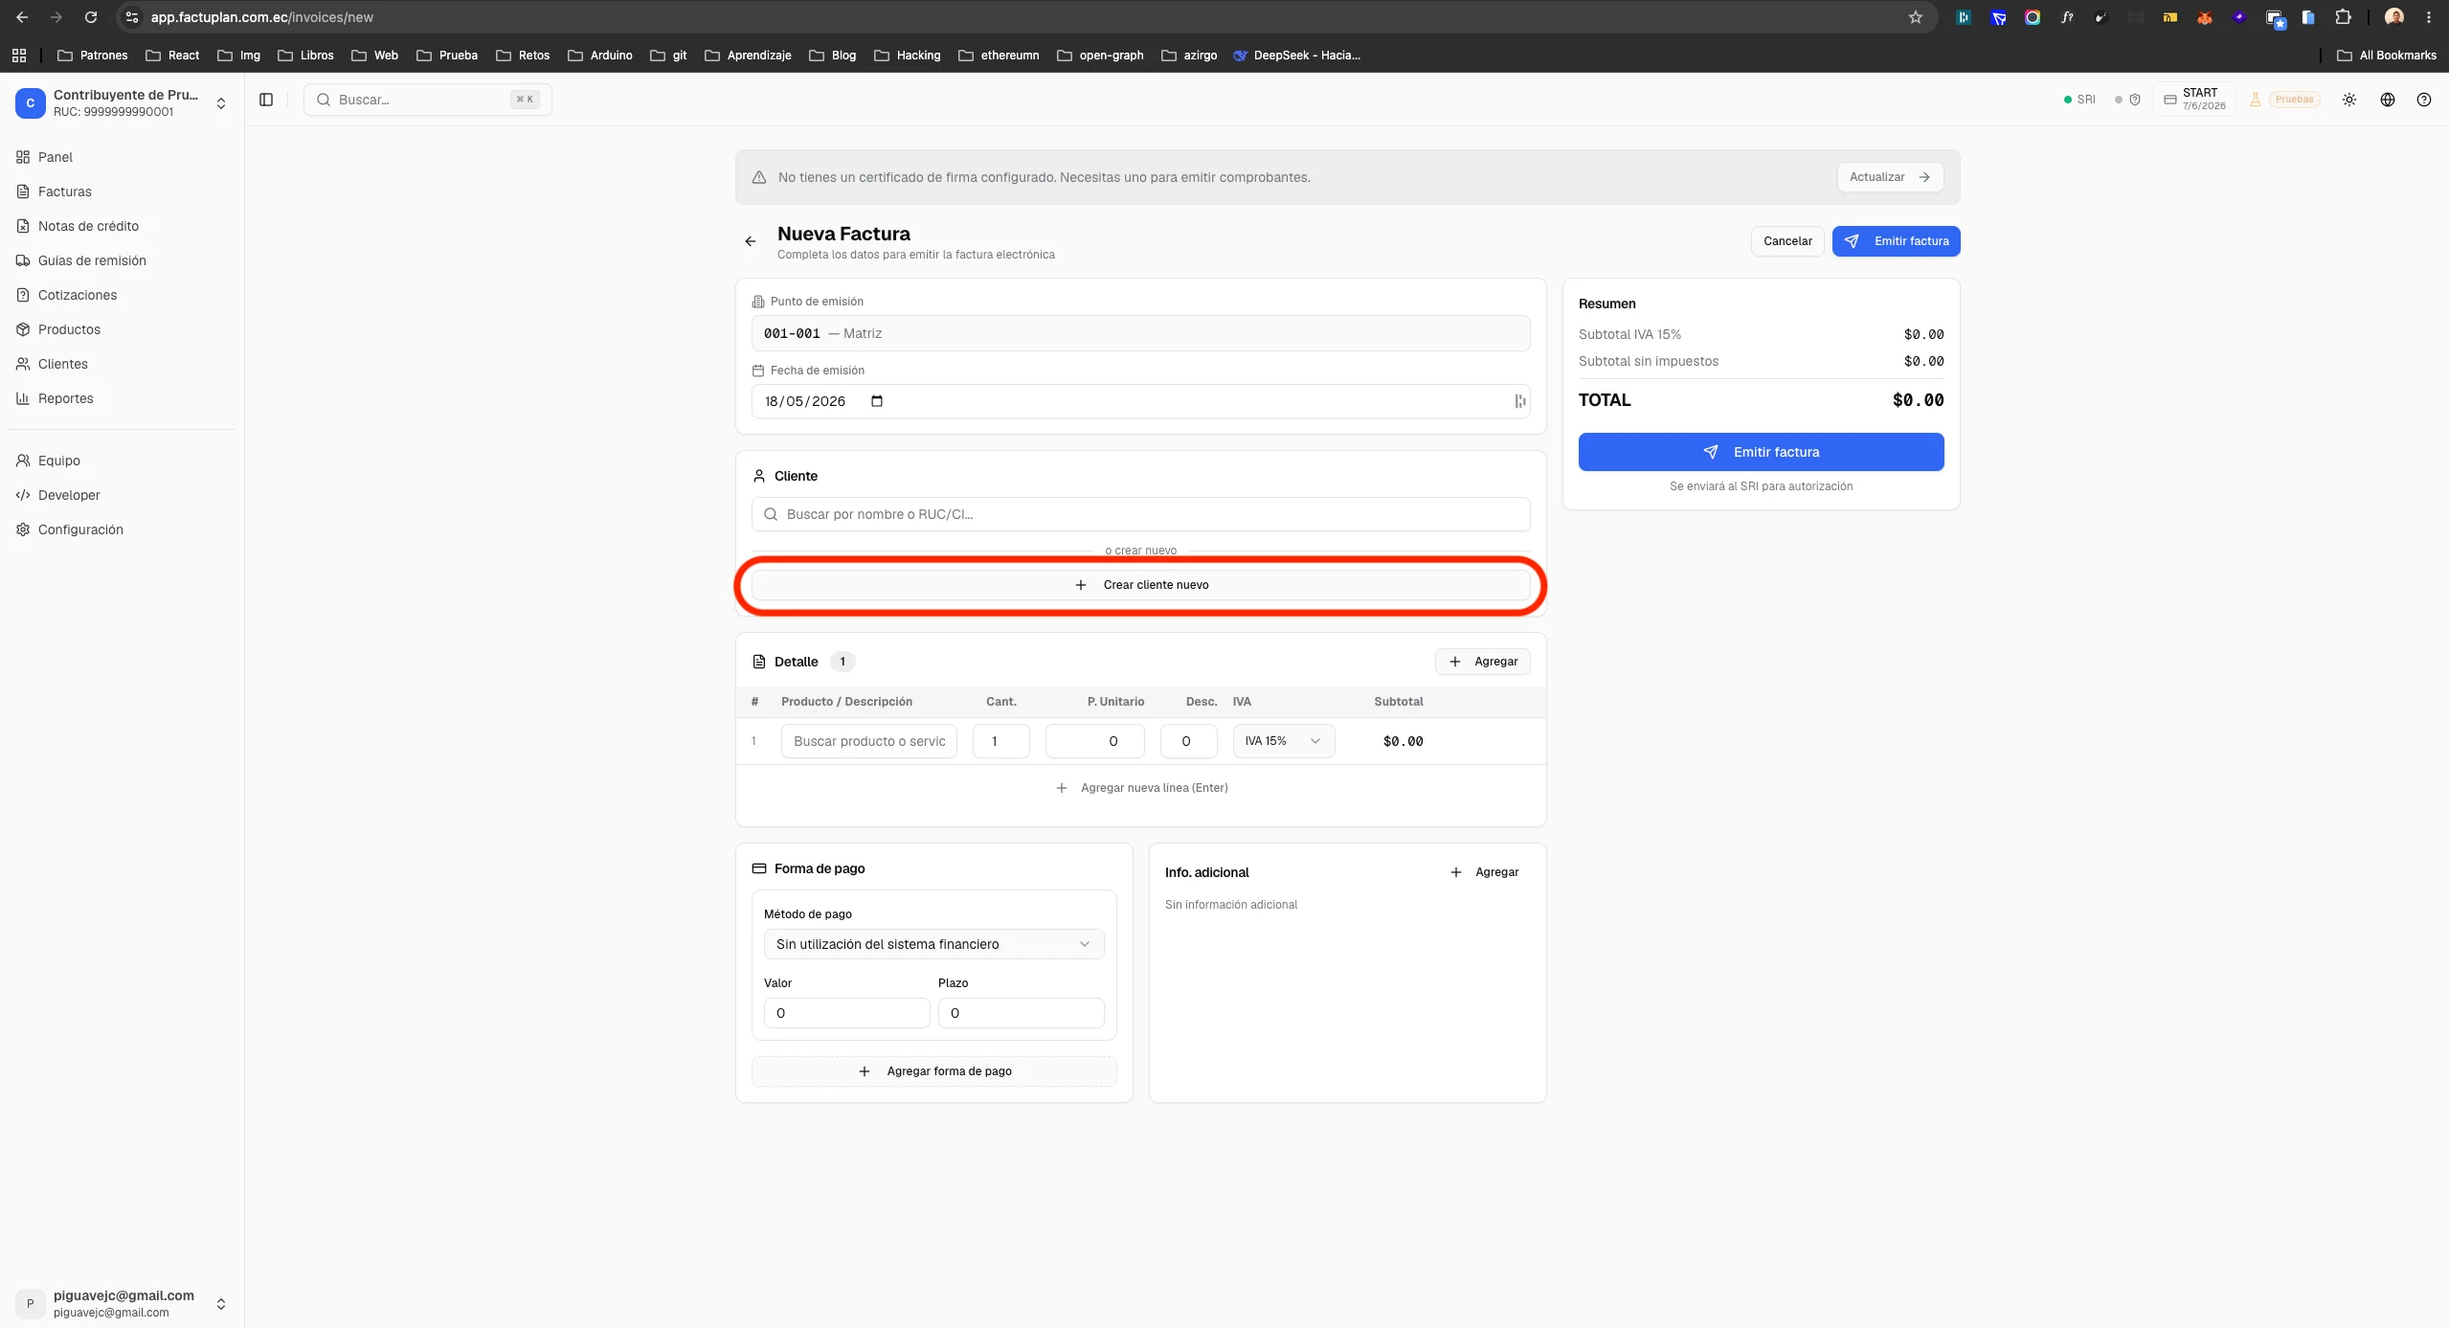Viewport: 2449px width, 1328px height.
Task: Open the Hacking bookmarks folder
Action: point(908,56)
